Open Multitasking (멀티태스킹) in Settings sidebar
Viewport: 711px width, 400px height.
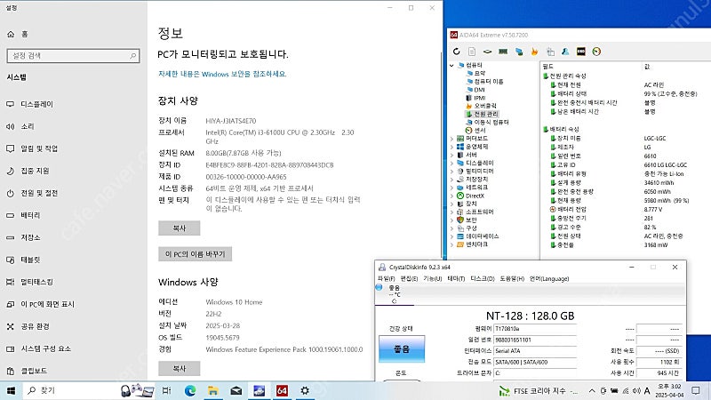point(73,282)
